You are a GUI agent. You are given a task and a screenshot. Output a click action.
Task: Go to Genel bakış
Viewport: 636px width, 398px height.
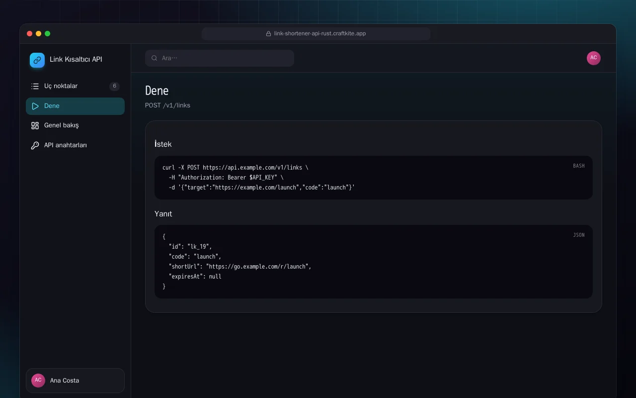coord(75,125)
